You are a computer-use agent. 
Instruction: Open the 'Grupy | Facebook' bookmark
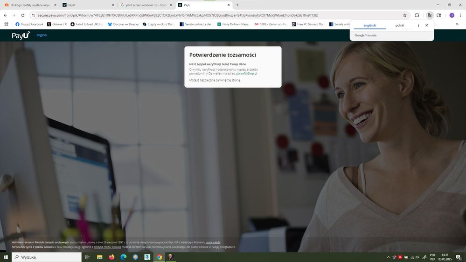coord(29,24)
